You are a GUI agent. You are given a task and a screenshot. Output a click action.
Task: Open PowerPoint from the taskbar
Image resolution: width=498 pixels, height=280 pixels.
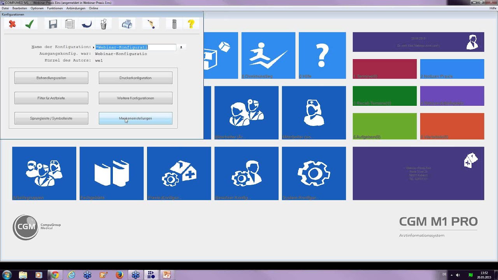167,275
